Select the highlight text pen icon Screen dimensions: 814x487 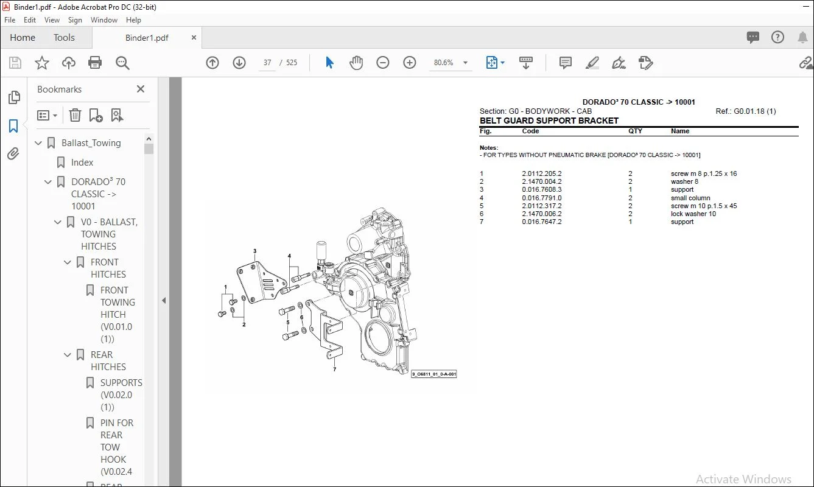pos(592,63)
